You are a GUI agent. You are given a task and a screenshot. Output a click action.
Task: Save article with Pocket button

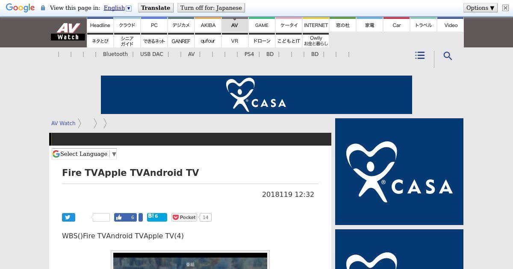click(184, 217)
